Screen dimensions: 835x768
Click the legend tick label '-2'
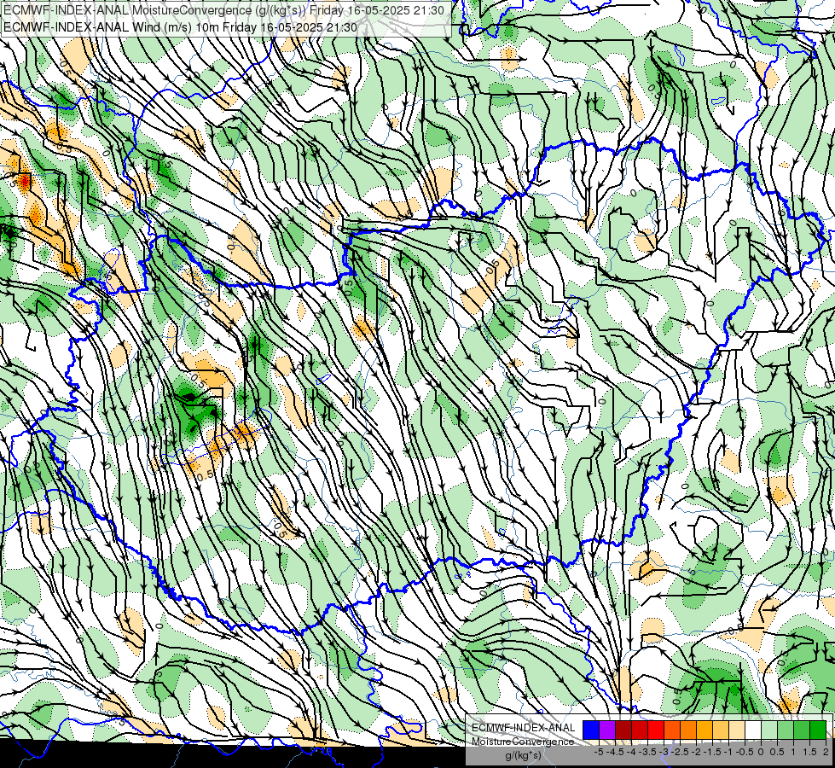[696, 752]
